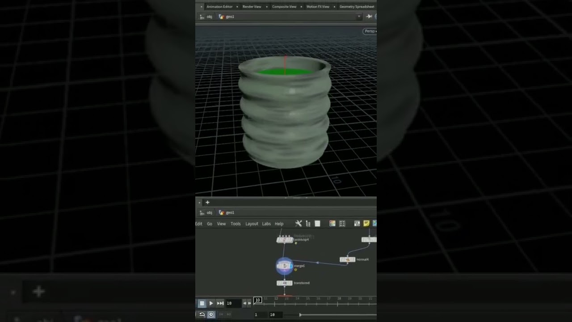Viewport: 572px width, 322px height.
Task: Click the frame range slider handle
Action: pyautogui.click(x=300, y=315)
